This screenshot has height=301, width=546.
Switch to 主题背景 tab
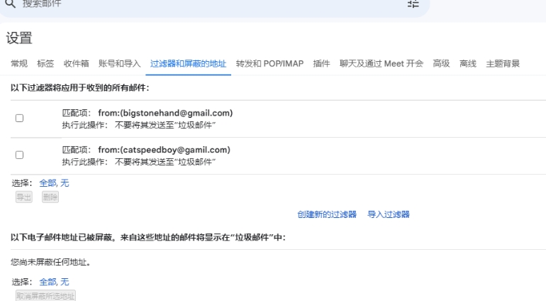(x=503, y=63)
